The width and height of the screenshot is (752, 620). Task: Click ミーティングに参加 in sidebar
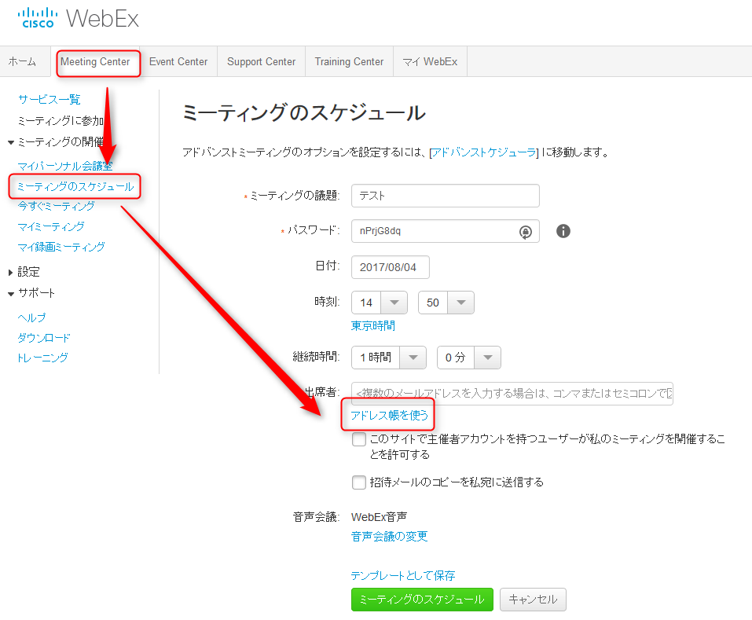pyautogui.click(x=61, y=121)
